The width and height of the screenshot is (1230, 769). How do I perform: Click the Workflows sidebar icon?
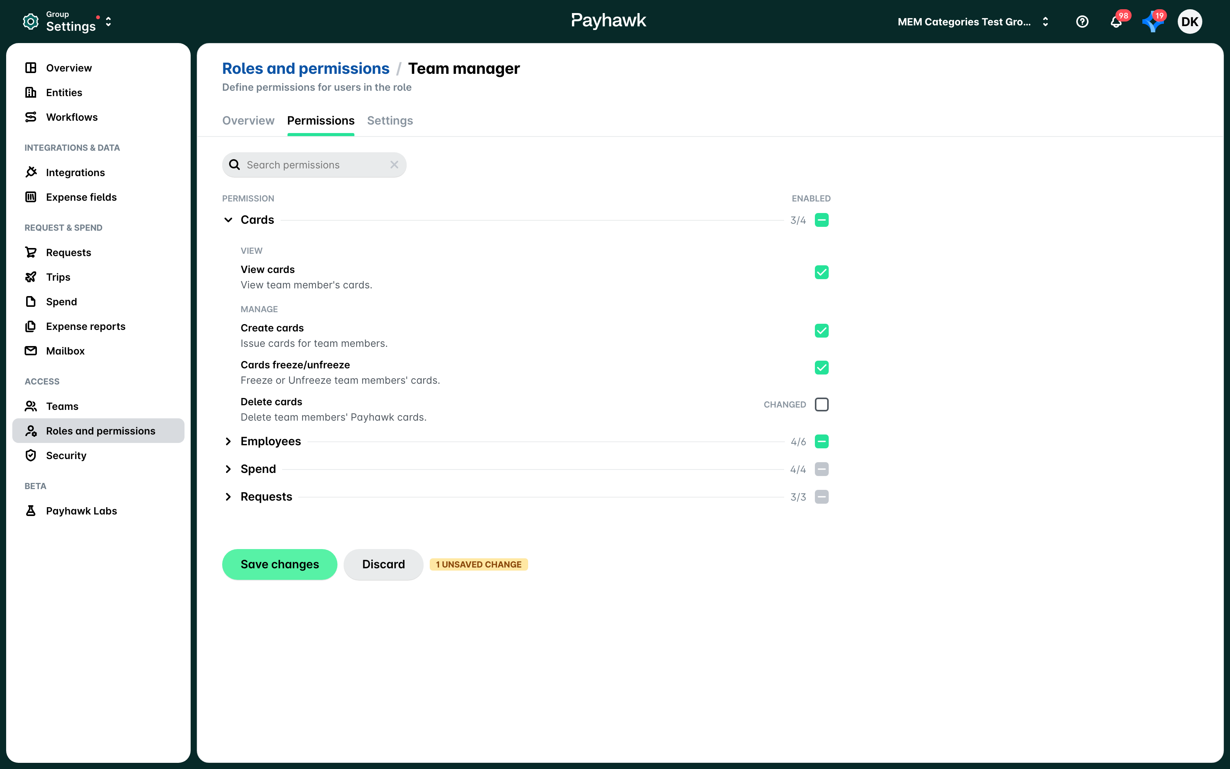(x=30, y=117)
